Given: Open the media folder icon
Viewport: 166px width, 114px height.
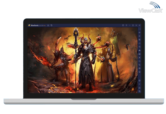Looking at the screenshot, I should tap(140, 61).
